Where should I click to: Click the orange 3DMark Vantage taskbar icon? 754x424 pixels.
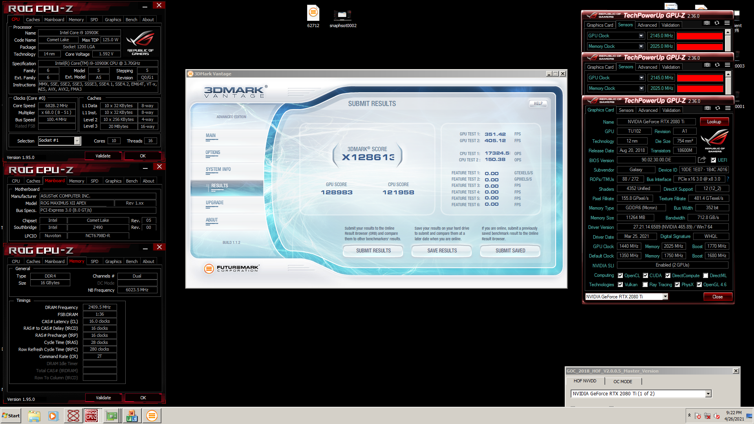pos(152,416)
